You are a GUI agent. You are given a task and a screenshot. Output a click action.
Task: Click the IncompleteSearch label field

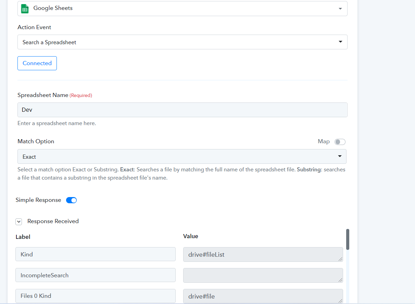click(96, 275)
